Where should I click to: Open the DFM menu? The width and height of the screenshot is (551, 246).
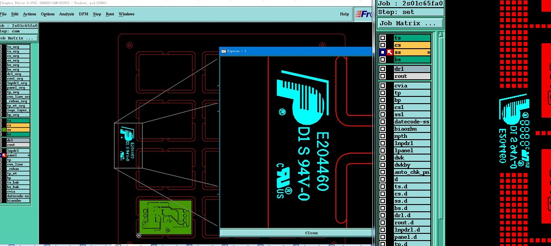(84, 14)
